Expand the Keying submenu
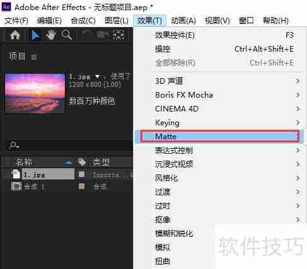The width and height of the screenshot is (307, 269). click(219, 123)
